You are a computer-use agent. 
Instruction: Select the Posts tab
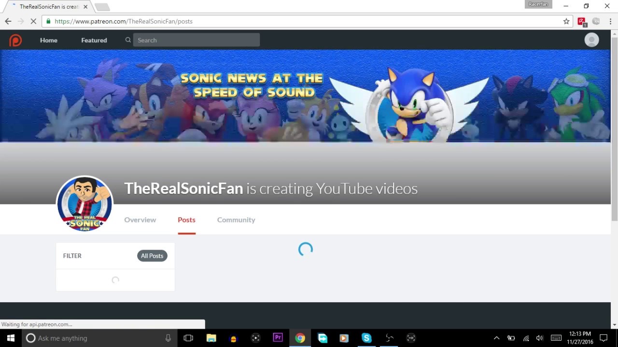click(x=186, y=220)
